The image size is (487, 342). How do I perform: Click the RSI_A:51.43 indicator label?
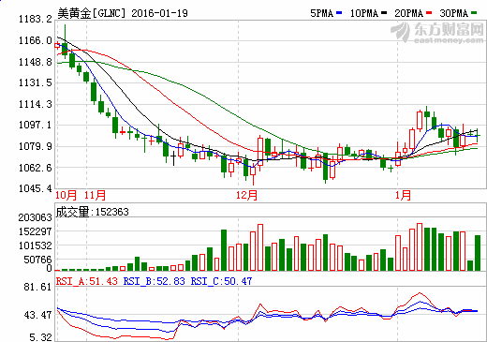pyautogui.click(x=87, y=281)
